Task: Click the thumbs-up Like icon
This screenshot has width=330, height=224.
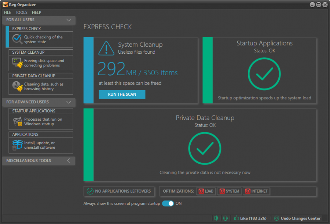Action: pos(236,218)
